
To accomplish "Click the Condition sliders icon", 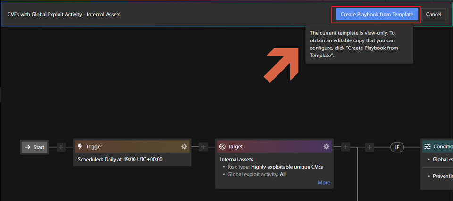I will pos(427,146).
